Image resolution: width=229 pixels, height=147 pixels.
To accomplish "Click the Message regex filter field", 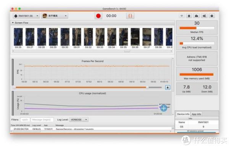I will (x=42, y=120).
